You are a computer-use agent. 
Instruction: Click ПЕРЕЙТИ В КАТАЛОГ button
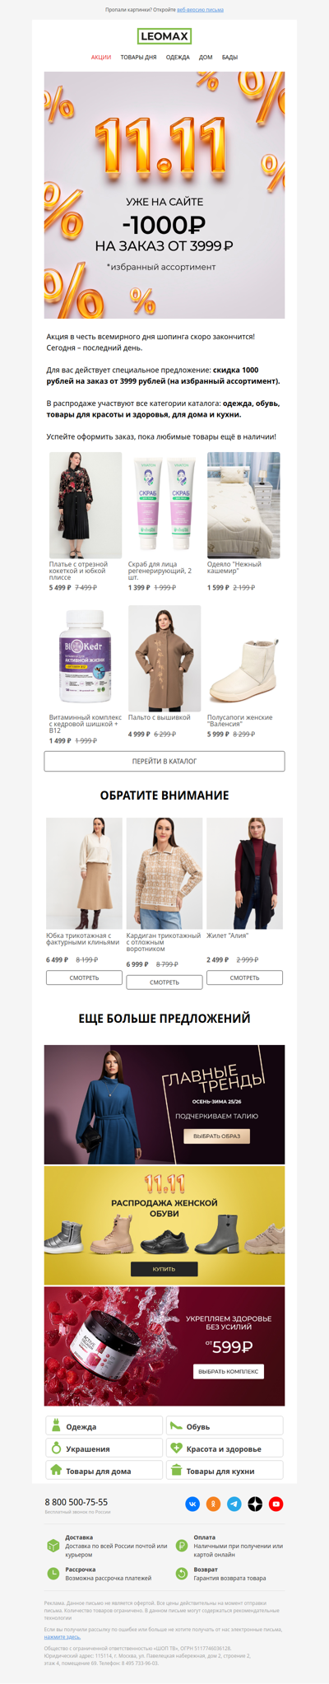tap(164, 761)
